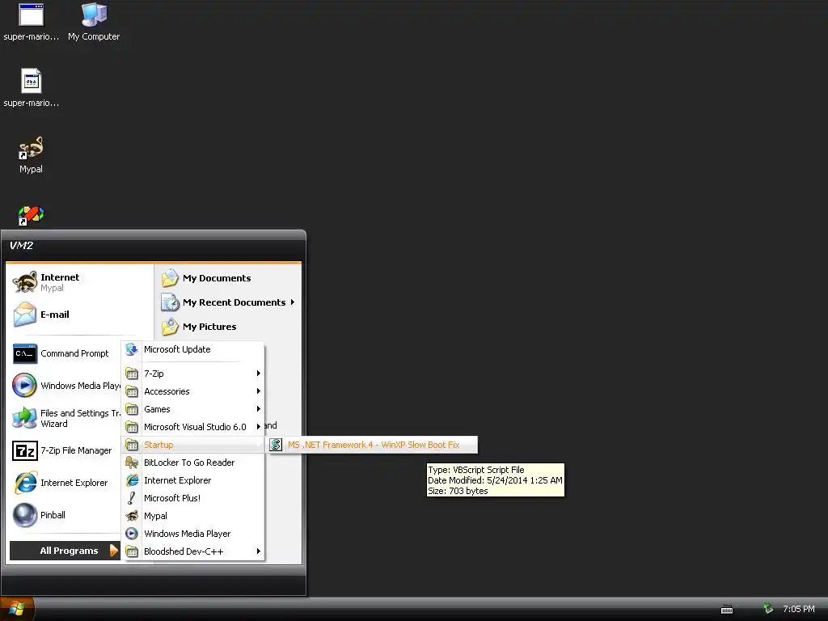Expand Microsoft Visual Studio 6.0 folder
Image resolution: width=828 pixels, height=621 pixels.
[x=192, y=427]
